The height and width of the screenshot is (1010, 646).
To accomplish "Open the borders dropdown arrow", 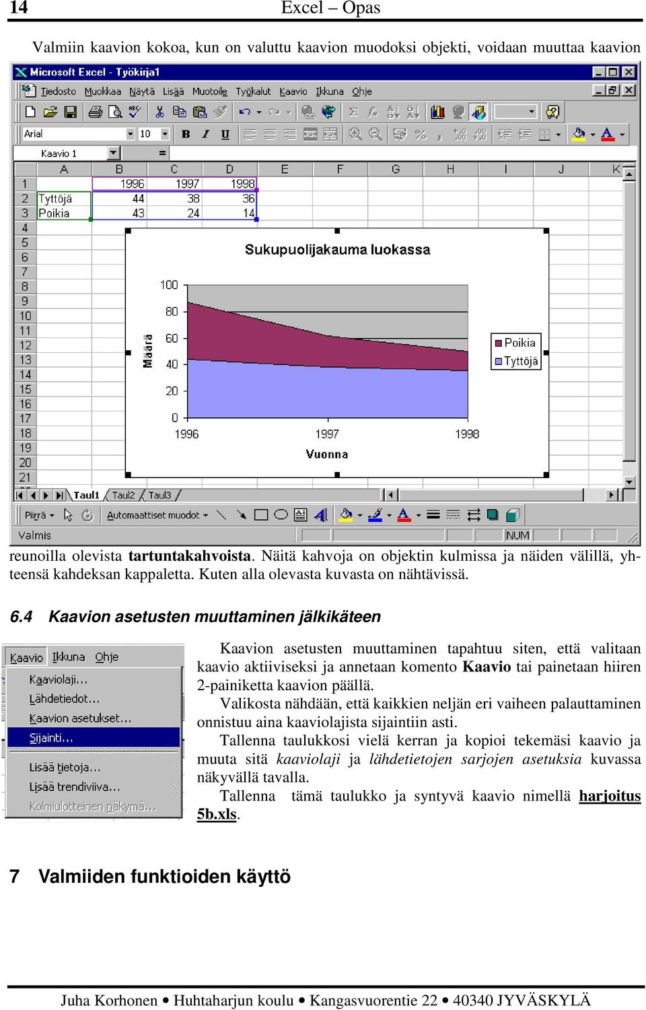I will pos(558,135).
